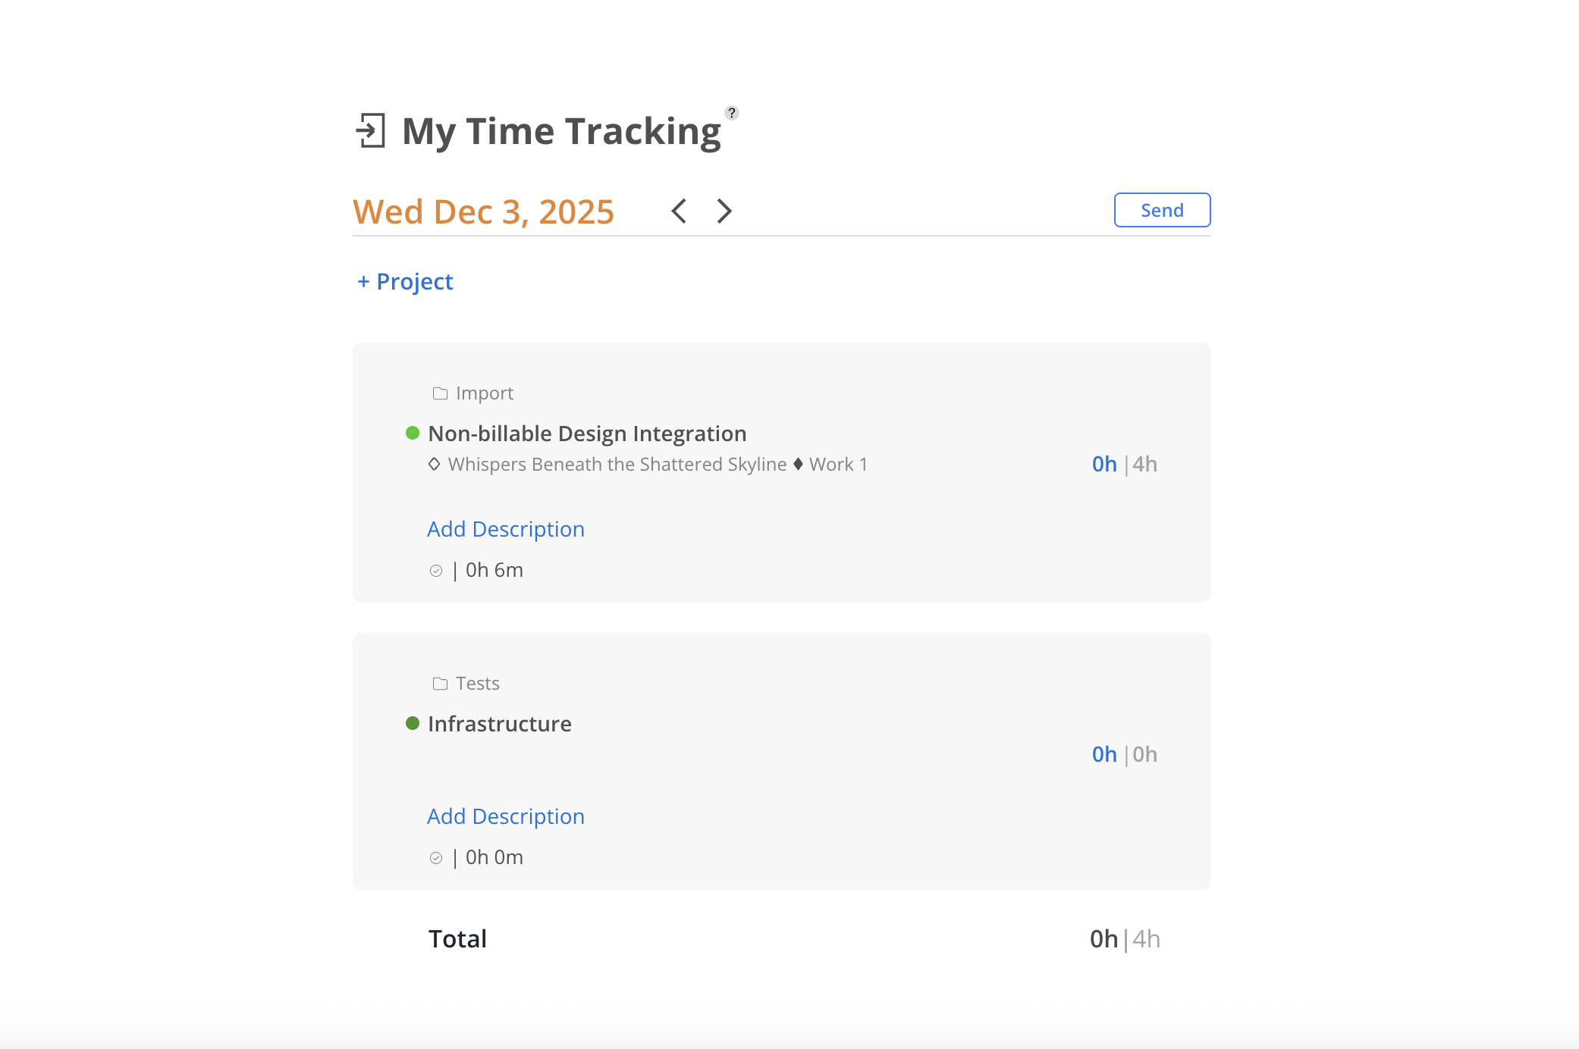Edit 0h logged time for Infrastructure
The width and height of the screenshot is (1579, 1049).
click(1104, 754)
